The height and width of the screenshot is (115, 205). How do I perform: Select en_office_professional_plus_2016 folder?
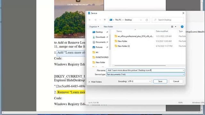pyautogui.click(x=135, y=36)
